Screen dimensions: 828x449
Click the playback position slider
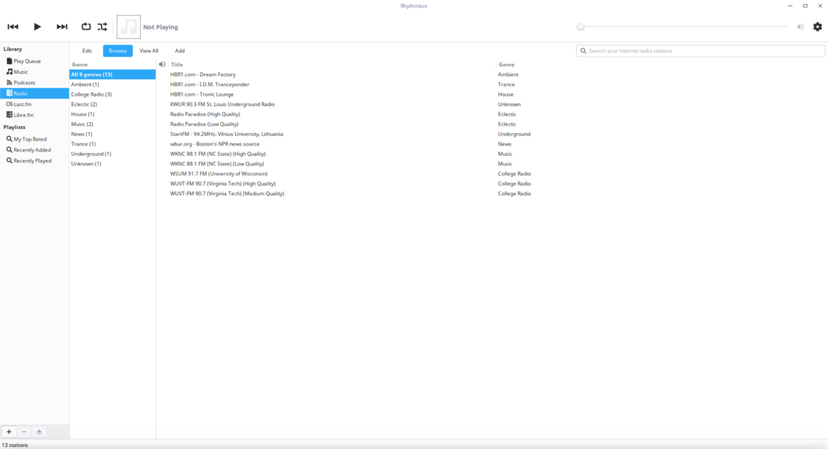click(x=683, y=27)
